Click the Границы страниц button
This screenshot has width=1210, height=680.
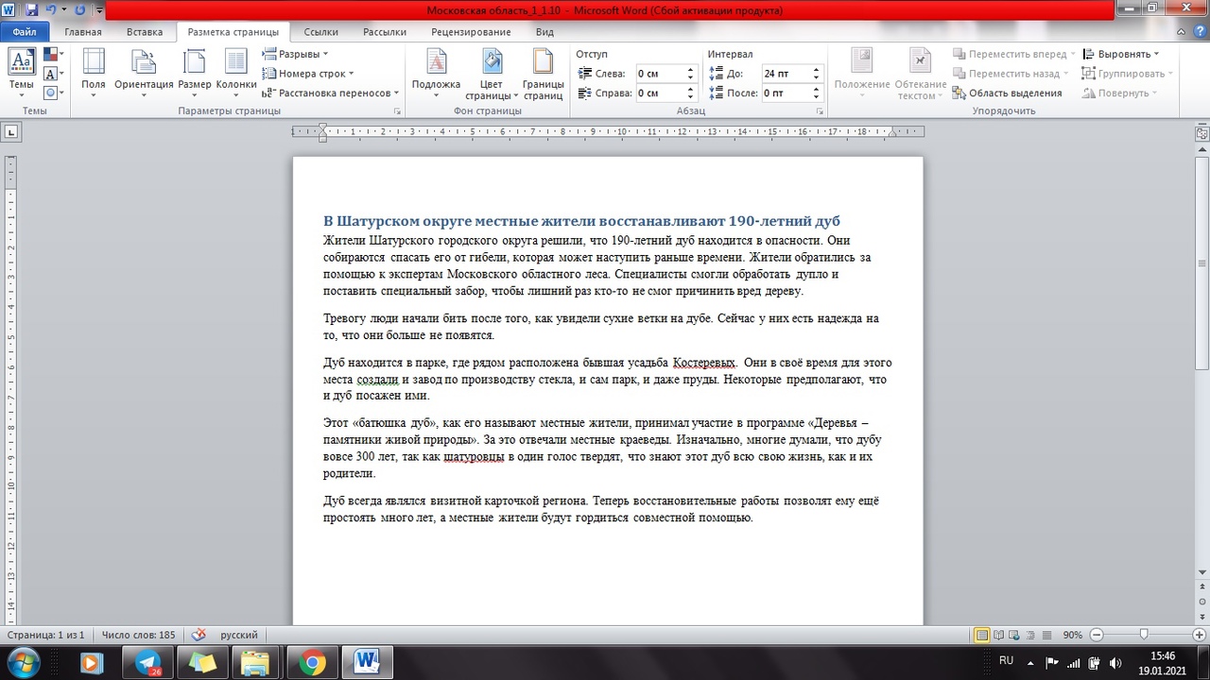(x=543, y=73)
